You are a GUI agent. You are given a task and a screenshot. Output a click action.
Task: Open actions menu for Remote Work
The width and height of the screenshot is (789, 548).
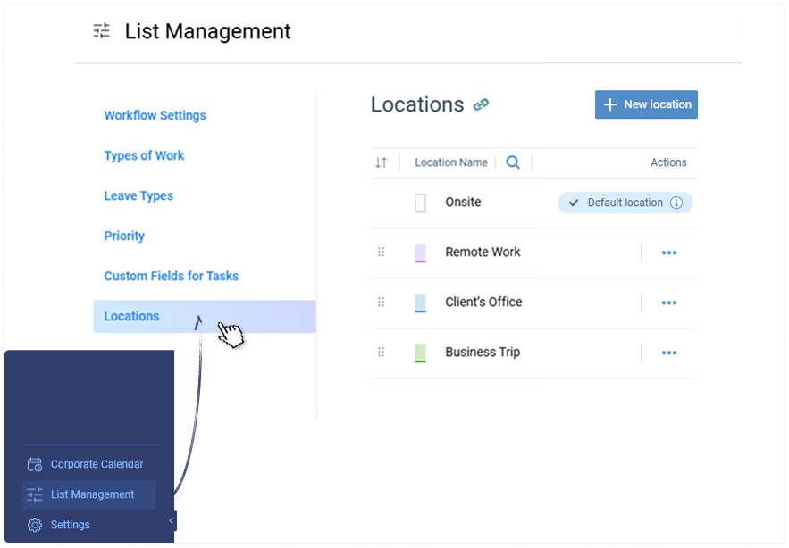point(668,253)
